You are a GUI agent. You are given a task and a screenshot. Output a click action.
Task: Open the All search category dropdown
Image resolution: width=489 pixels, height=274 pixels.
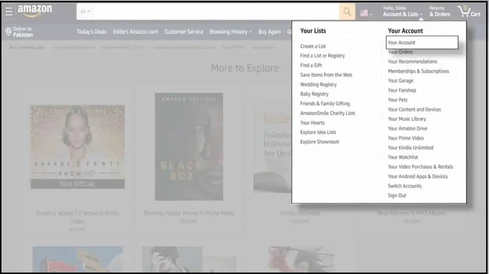point(85,11)
